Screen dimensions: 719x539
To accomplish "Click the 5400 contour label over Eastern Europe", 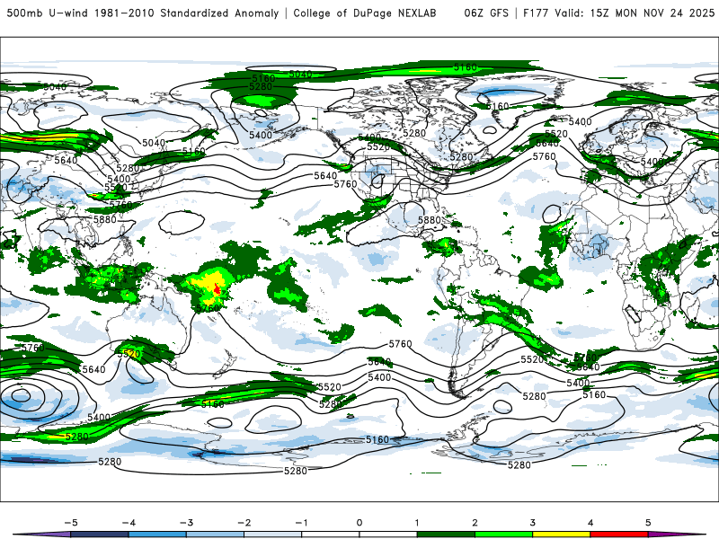I will pyautogui.click(x=652, y=162).
